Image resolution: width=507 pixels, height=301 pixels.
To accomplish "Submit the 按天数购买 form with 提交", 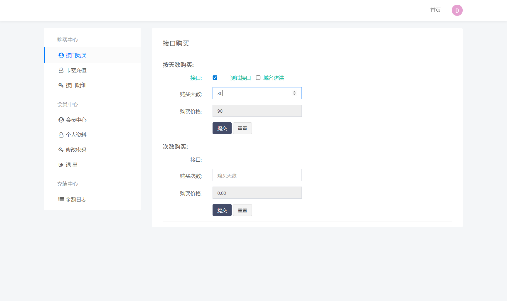I will click(x=222, y=128).
